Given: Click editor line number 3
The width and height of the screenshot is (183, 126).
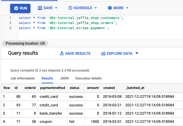Looking at the screenshot, I should [x=10, y=28].
